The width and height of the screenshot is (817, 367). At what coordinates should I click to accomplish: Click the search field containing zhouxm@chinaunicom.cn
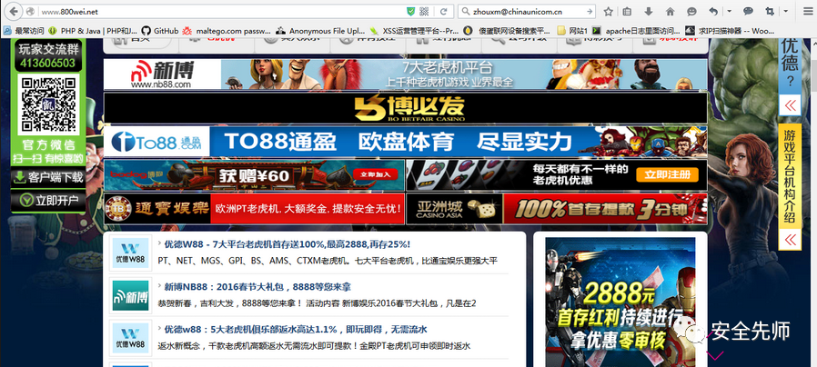click(528, 12)
